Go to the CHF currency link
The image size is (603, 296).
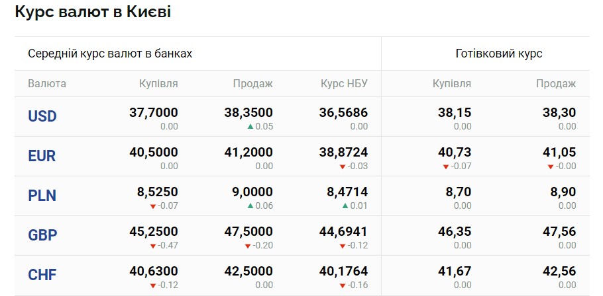tap(42, 275)
